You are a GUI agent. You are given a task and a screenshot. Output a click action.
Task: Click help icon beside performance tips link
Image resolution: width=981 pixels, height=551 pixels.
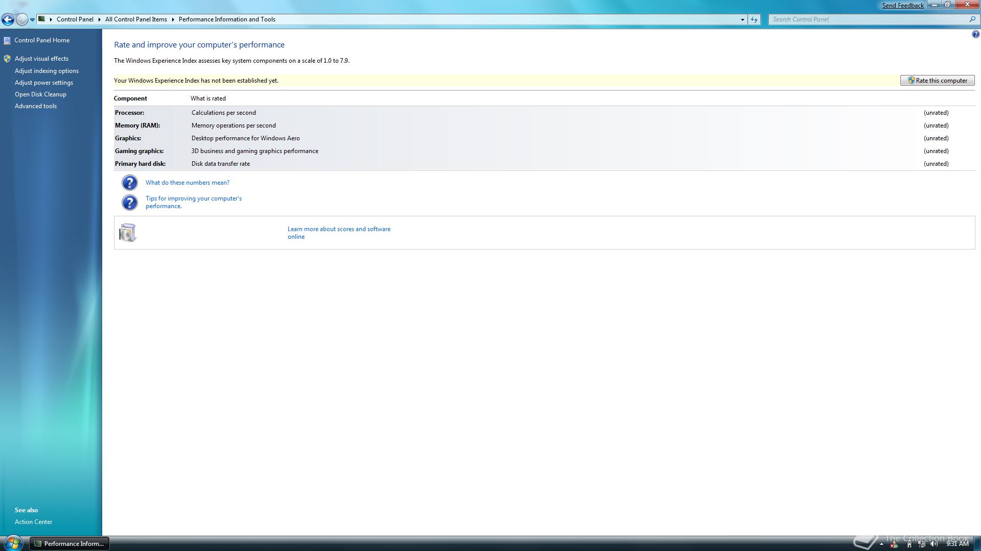[130, 203]
